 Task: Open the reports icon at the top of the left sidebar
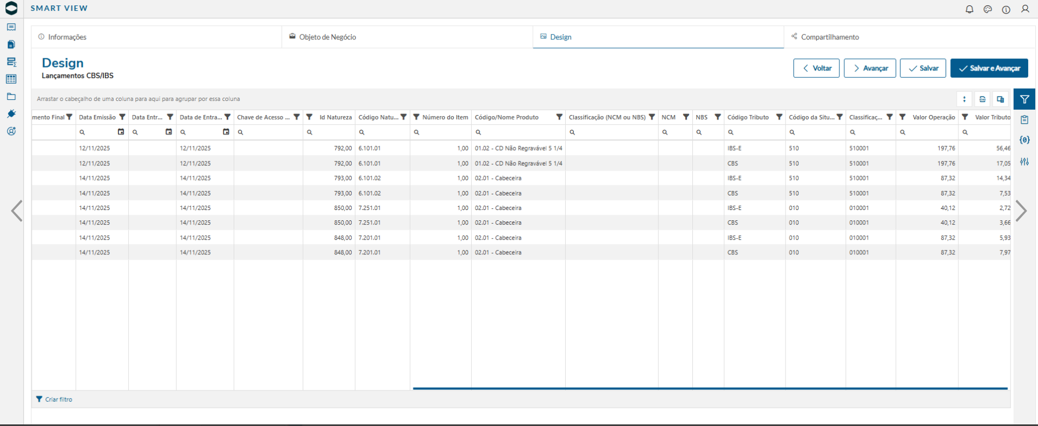[x=11, y=27]
